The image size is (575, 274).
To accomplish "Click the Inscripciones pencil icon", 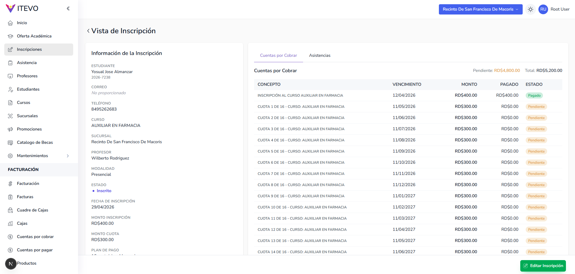I will [10, 50].
